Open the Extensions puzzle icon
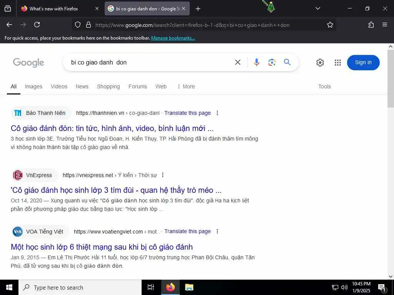This screenshot has height=295, width=394. pos(371,25)
